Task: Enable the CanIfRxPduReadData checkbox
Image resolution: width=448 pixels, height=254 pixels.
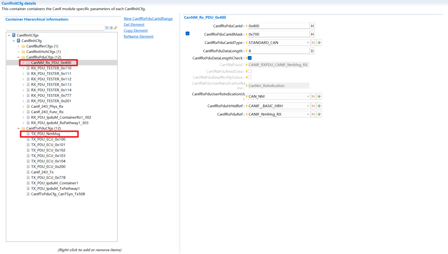Action: [x=249, y=71]
